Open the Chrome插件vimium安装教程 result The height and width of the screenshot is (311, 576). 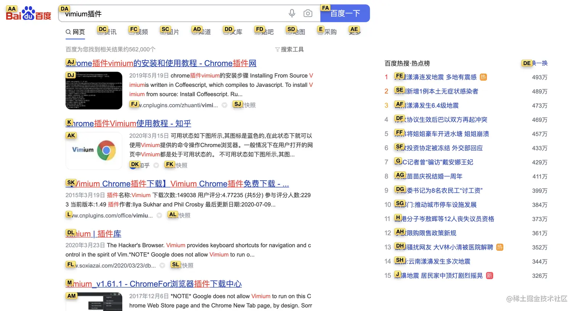pos(160,63)
